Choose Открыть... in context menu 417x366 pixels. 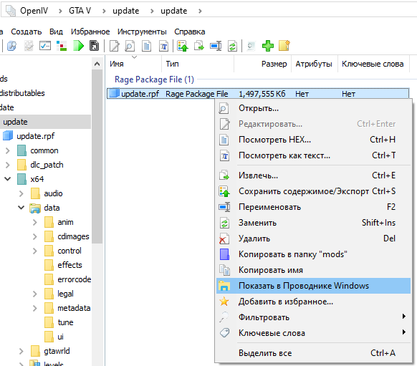click(x=314, y=108)
